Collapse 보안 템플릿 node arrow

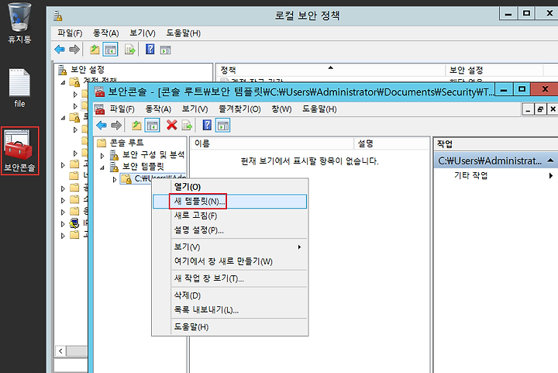[102, 168]
